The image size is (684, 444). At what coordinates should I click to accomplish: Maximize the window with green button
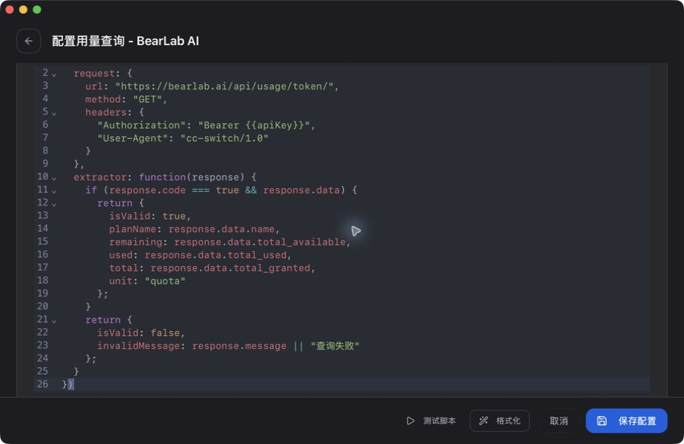(37, 10)
